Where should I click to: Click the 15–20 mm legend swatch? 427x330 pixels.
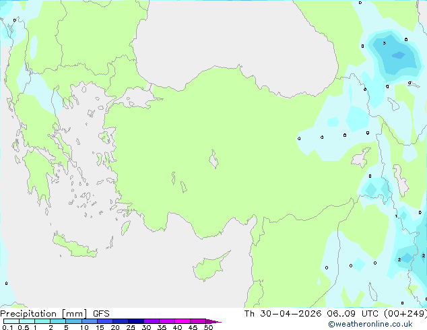point(105,321)
